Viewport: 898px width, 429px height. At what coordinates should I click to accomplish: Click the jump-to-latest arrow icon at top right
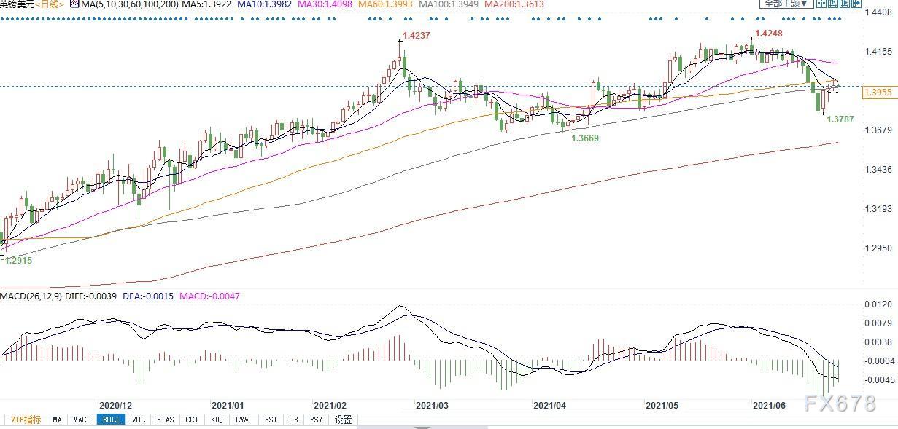[x=856, y=3]
